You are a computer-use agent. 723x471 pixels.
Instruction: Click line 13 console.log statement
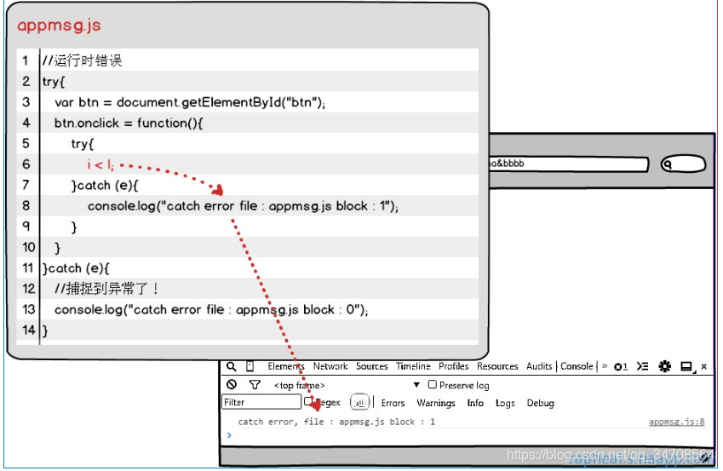click(x=211, y=309)
